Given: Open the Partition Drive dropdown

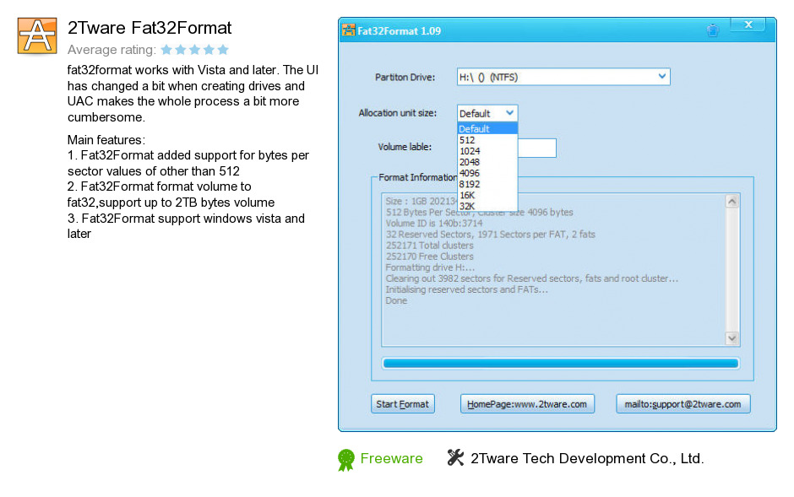Looking at the screenshot, I should [662, 76].
